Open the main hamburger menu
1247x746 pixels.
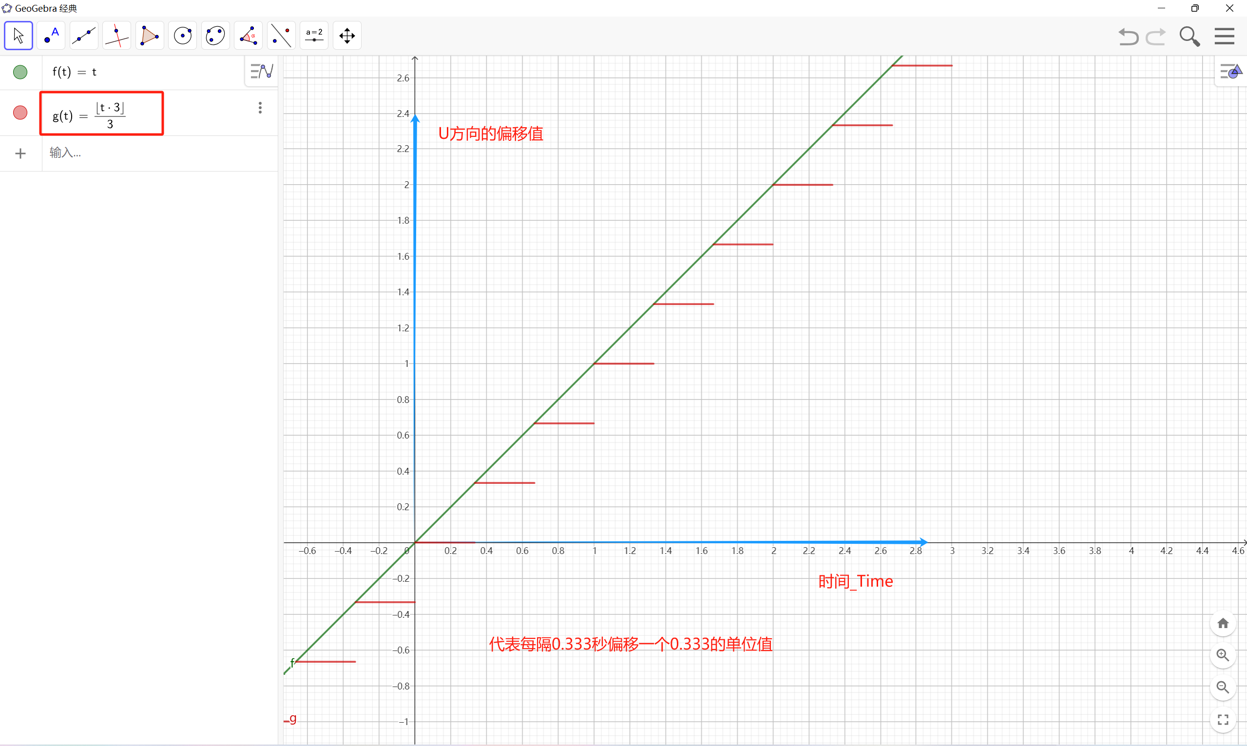(1225, 36)
